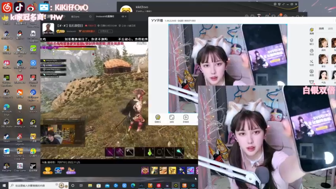Click the streamer webcam overlay inside the game video
336x189 pixels.
(x=58, y=134)
